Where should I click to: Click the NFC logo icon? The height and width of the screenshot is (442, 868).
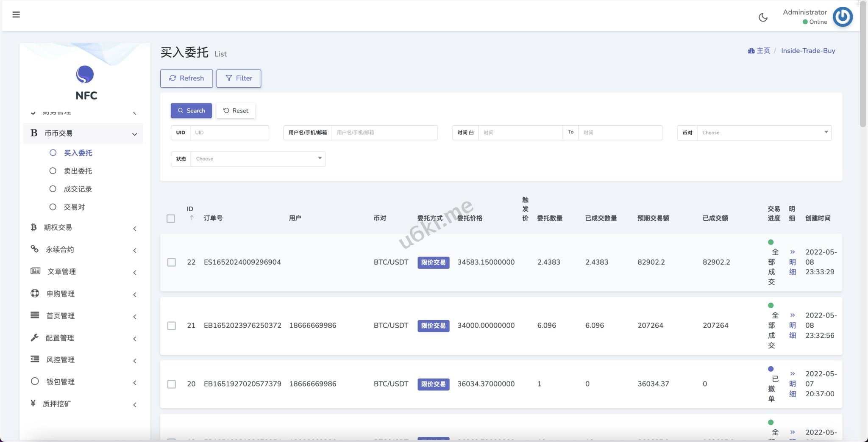click(85, 75)
